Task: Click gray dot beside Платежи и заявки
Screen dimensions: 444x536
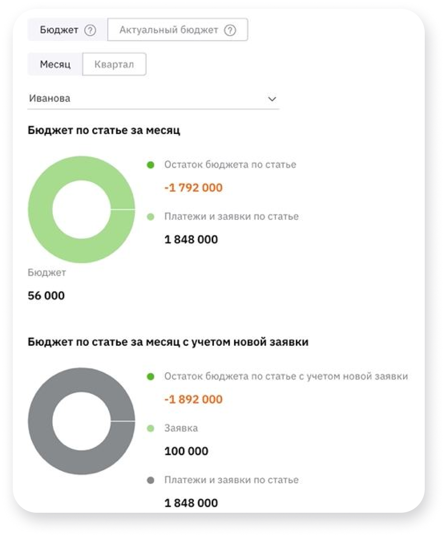Action: click(x=151, y=480)
